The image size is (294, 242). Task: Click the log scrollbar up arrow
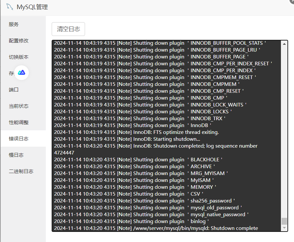pyautogui.click(x=284, y=44)
